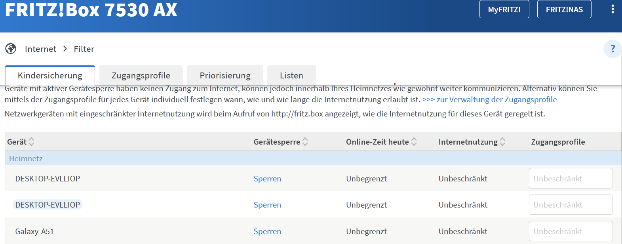
Task: Click Sperren for Galaxy-A51
Action: (x=267, y=231)
